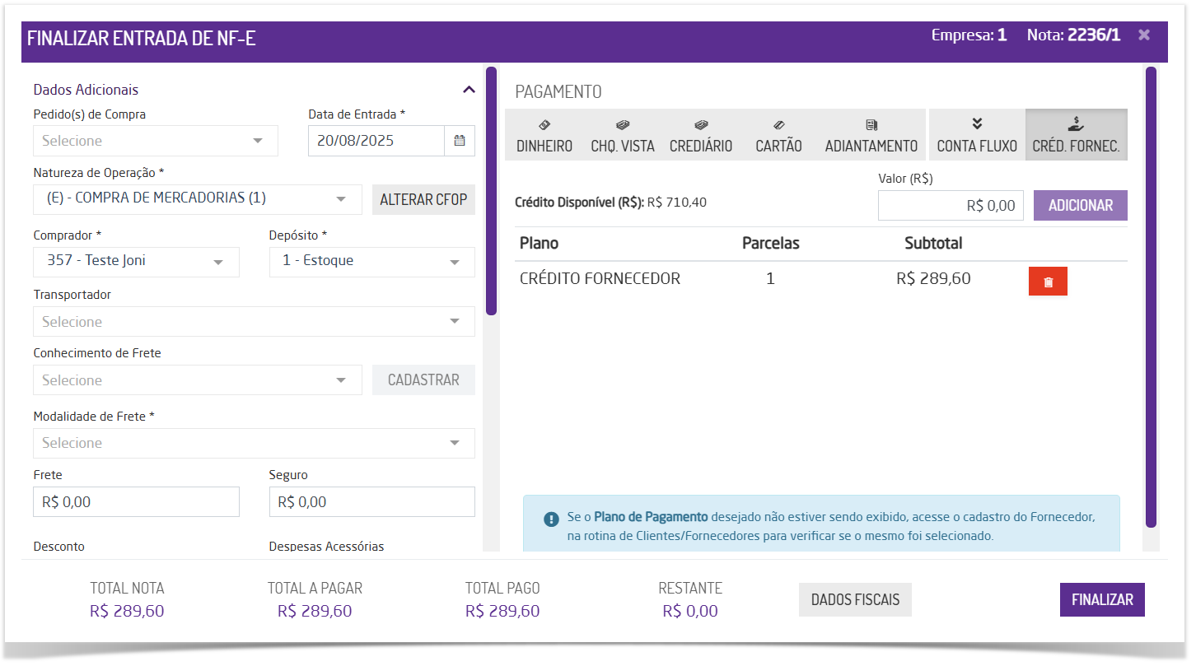Image resolution: width=1196 pixels, height=666 pixels.
Task: Open the Conta Fluxo payment tab
Action: click(x=977, y=135)
